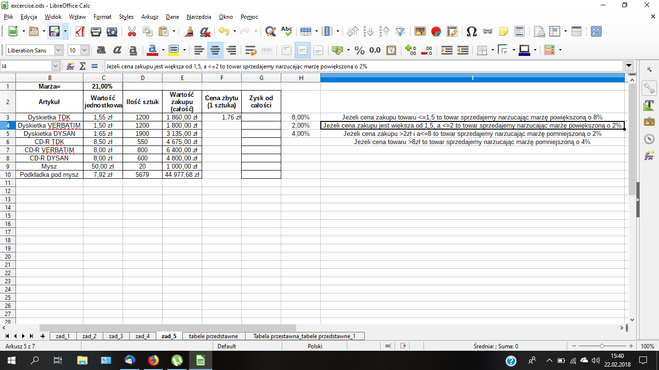The height and width of the screenshot is (370, 659).
Task: Click the Sum sigma icon
Action: tap(82, 66)
